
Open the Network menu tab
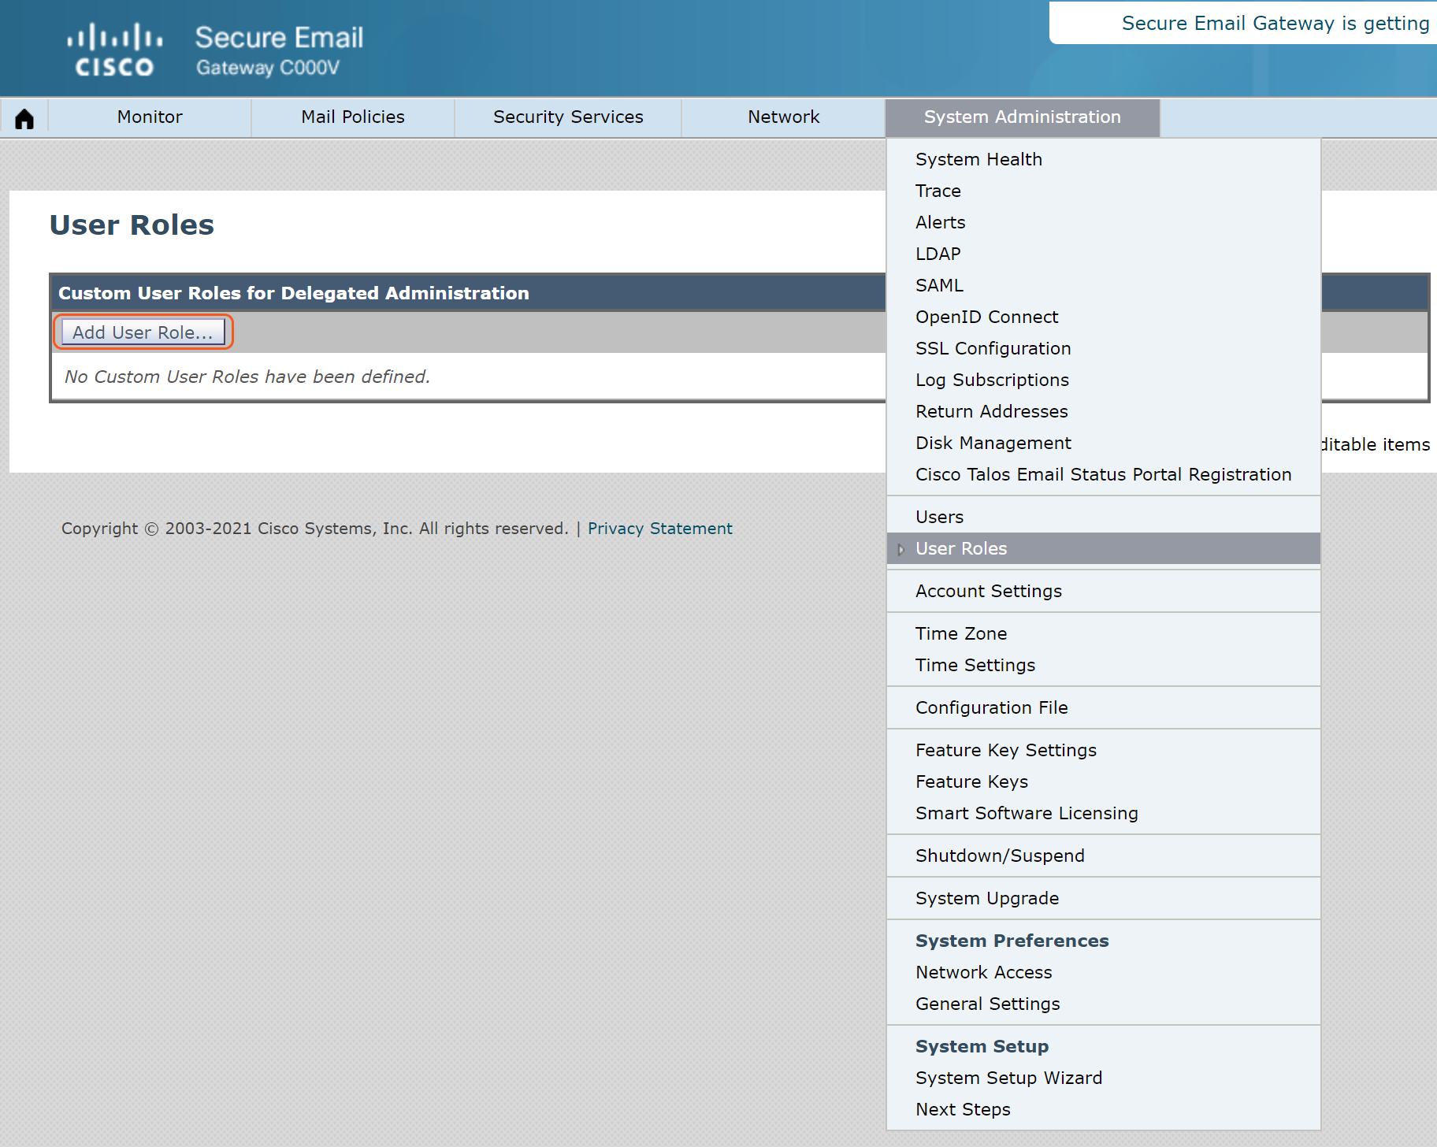pos(783,117)
